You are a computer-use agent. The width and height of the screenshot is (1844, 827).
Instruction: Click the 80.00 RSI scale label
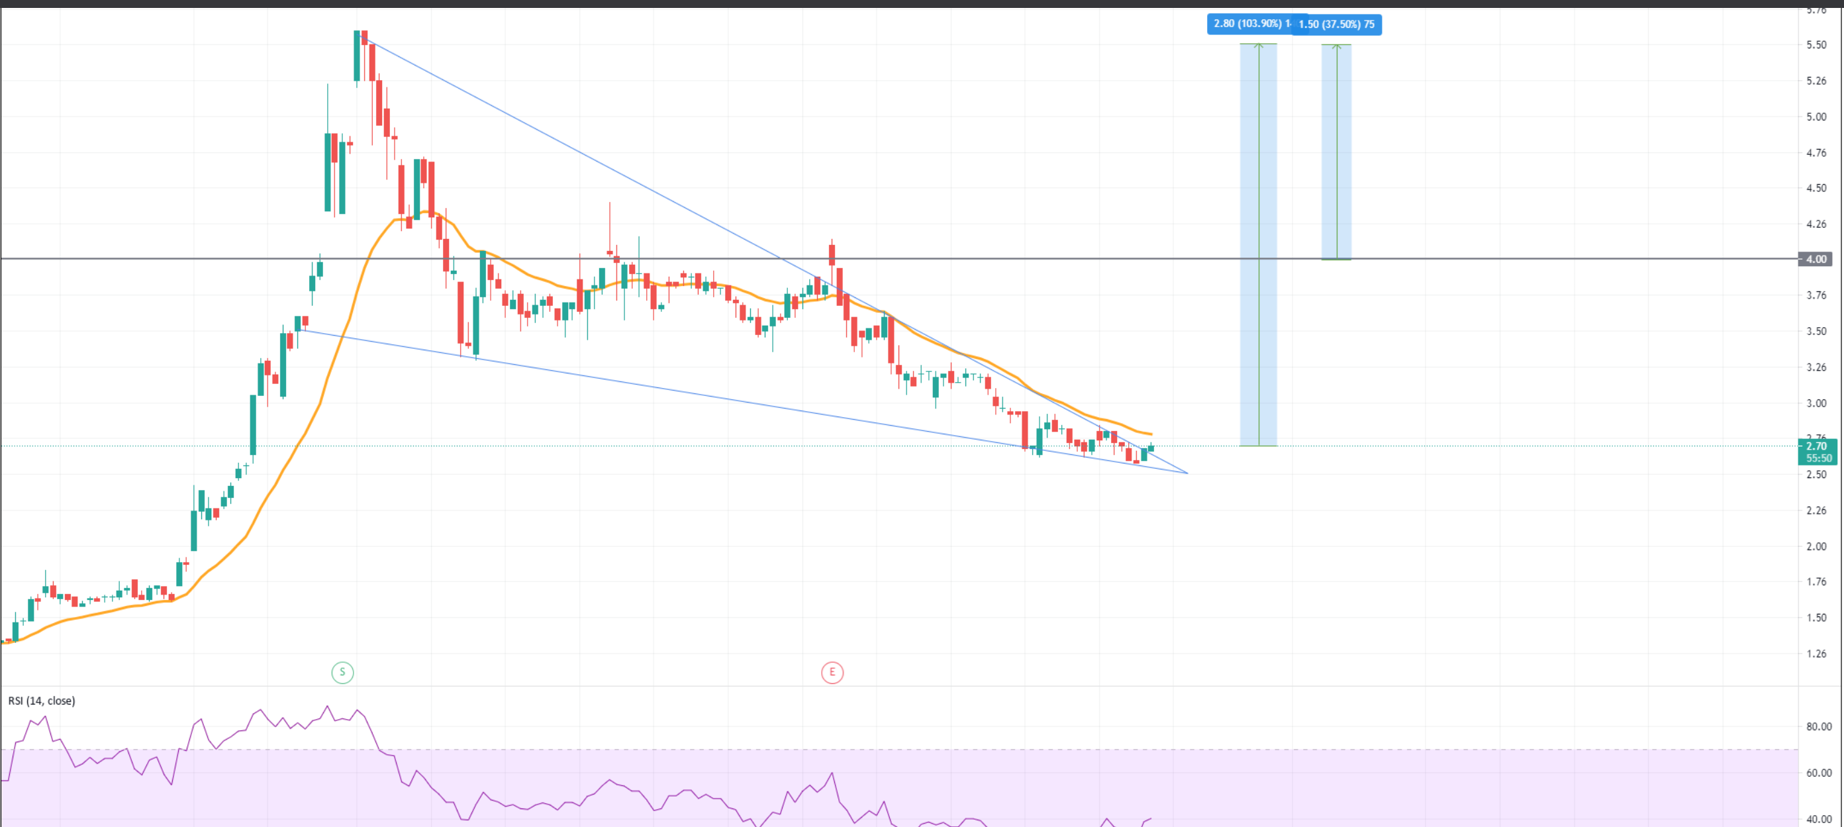pyautogui.click(x=1818, y=726)
